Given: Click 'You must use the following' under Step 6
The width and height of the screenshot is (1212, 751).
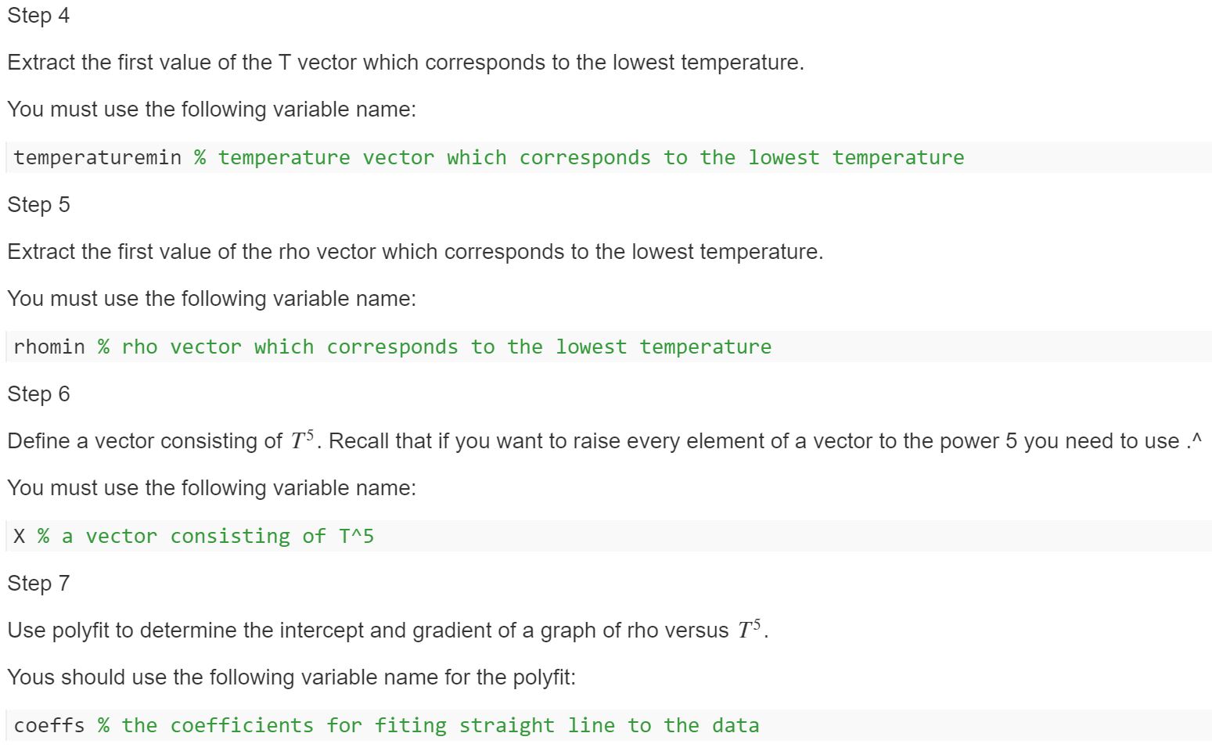Looking at the screenshot, I should coord(211,488).
